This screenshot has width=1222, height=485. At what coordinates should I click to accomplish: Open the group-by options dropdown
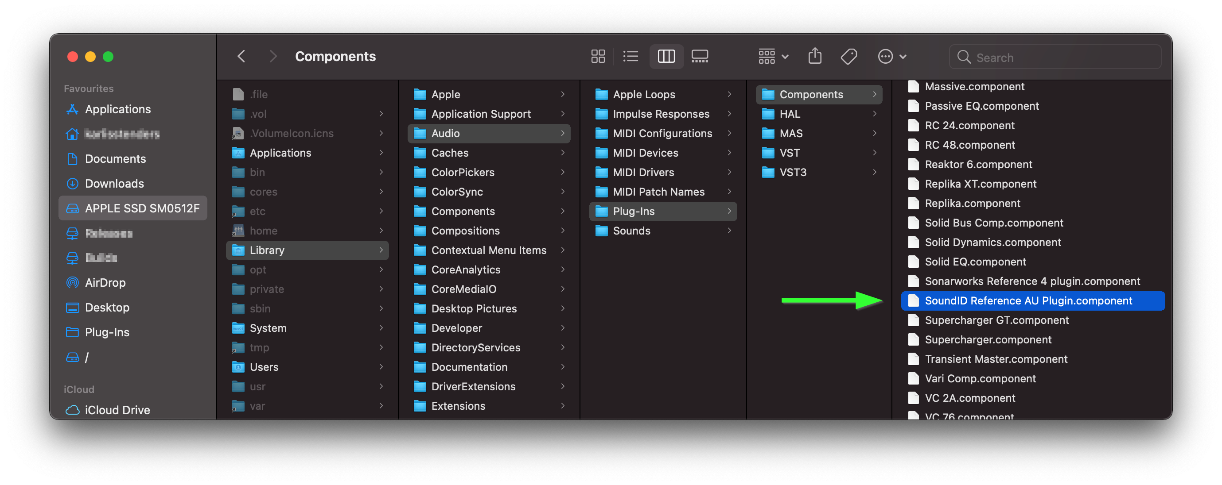773,56
